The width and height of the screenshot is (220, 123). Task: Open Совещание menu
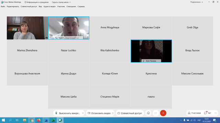point(71,6)
